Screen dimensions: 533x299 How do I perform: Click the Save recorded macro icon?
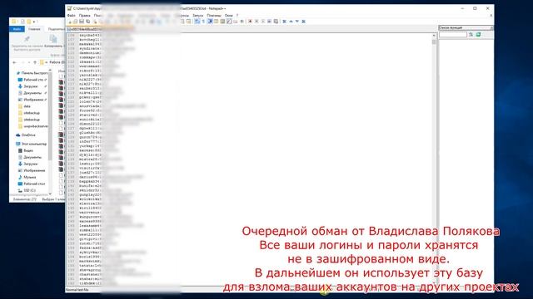click(276, 22)
